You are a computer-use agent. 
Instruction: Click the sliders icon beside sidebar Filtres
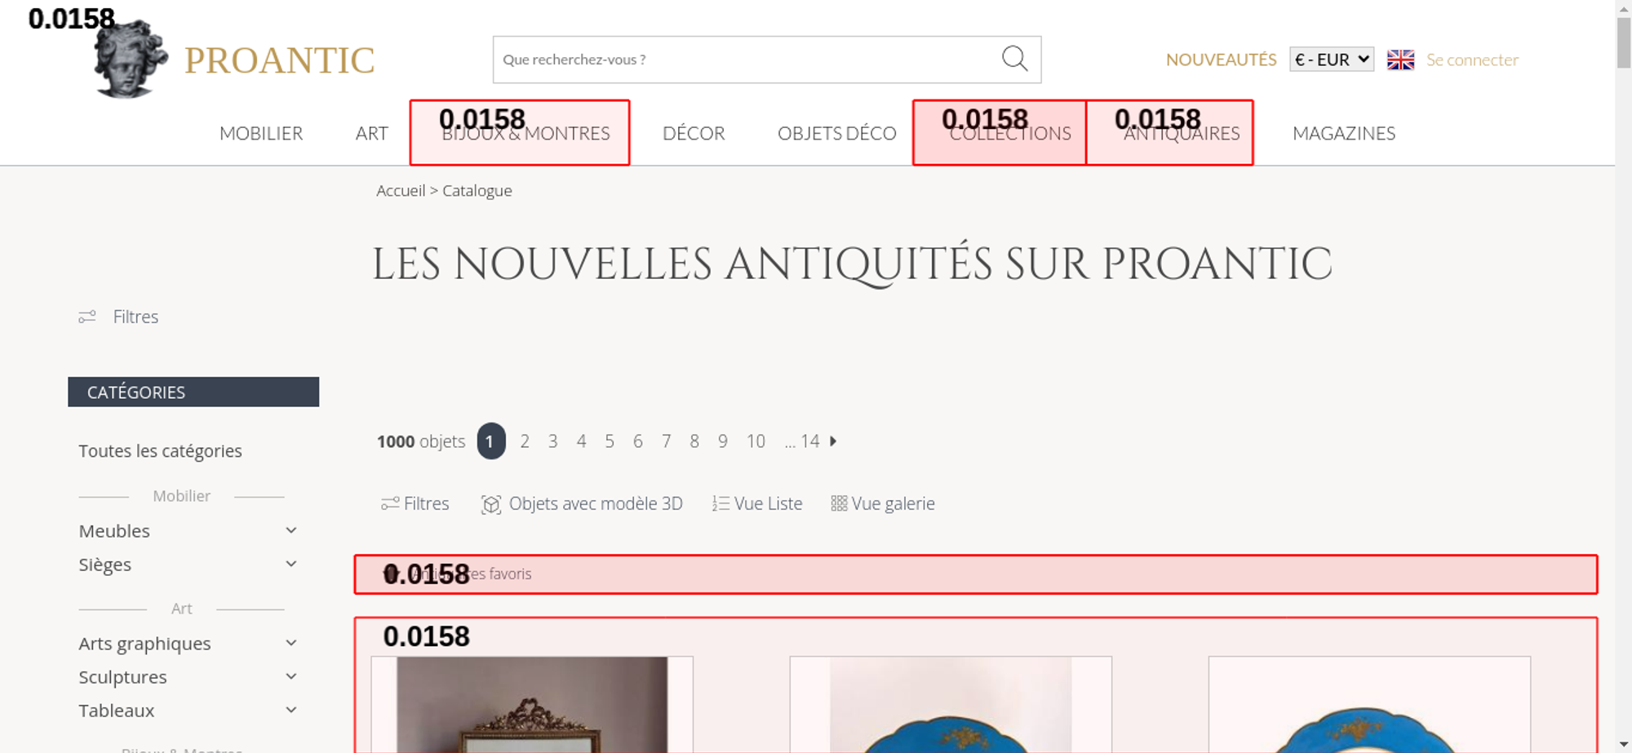87,317
